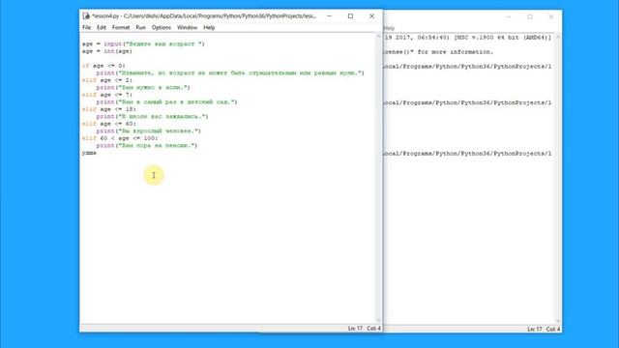Screen dimensions: 619x348
Task: Click the 'elif age <= 7:' line
Action: point(107,95)
